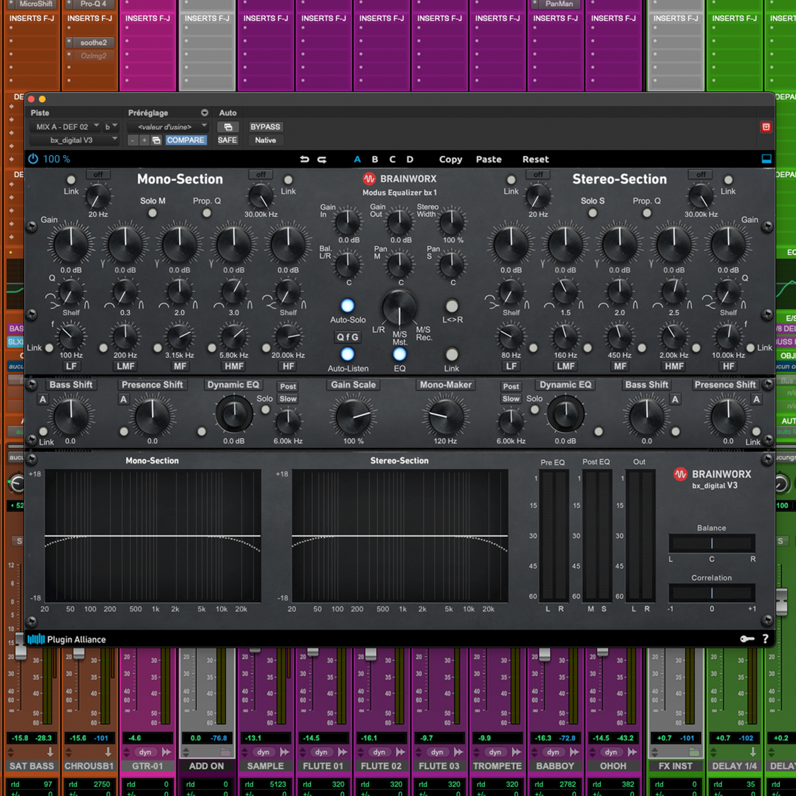The width and height of the screenshot is (796, 796).
Task: Click the CHROUSB1 output arrow icon
Action: coord(108,752)
